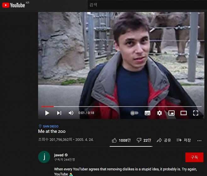Seek along the red video progress bar
Image resolution: width=207 pixels, height=176 pixels.
(x=121, y=106)
